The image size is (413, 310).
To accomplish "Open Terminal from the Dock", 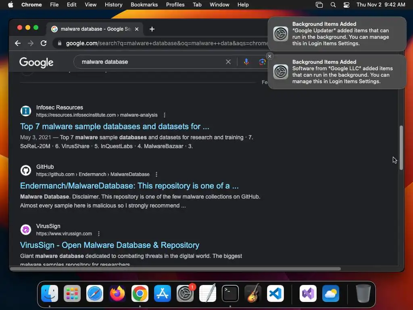I will point(230,293).
